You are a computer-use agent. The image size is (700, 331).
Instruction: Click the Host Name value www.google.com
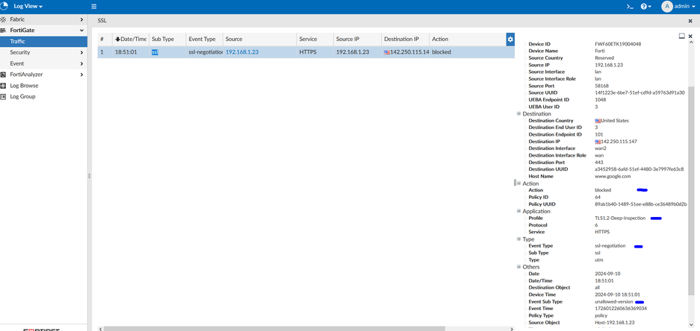(x=613, y=176)
